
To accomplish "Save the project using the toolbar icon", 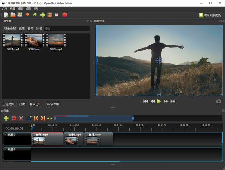I will coord(20,15).
